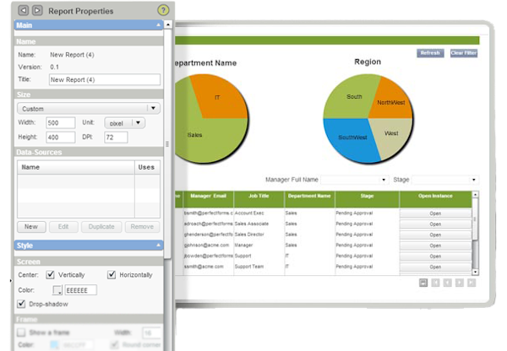Collapse the Main section header
The width and height of the screenshot is (507, 351).
tap(89, 24)
